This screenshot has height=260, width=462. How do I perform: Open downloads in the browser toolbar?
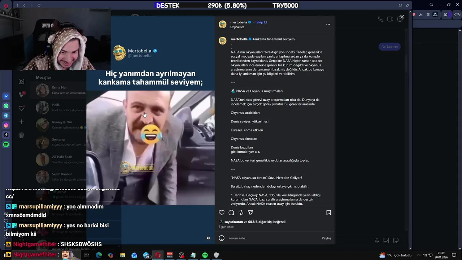(421, 14)
